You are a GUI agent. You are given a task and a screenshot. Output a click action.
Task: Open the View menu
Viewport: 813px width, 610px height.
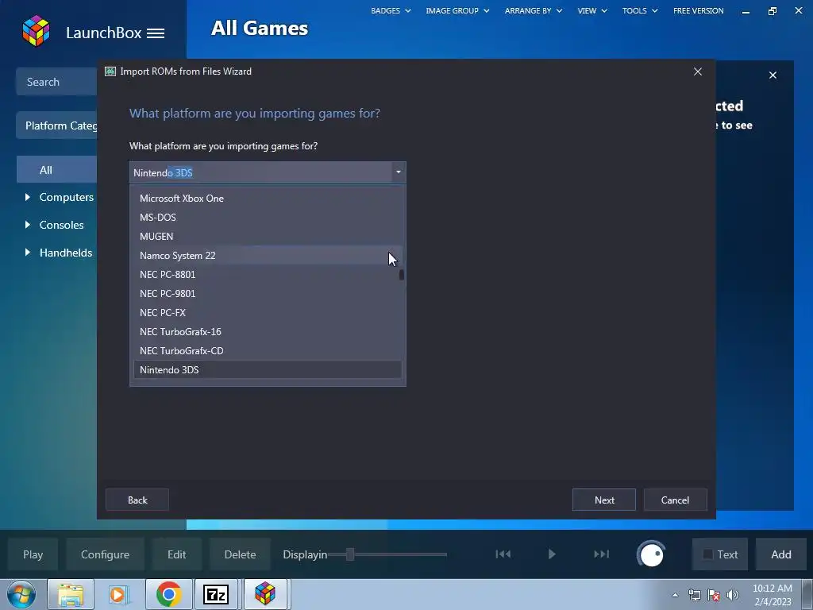point(592,10)
